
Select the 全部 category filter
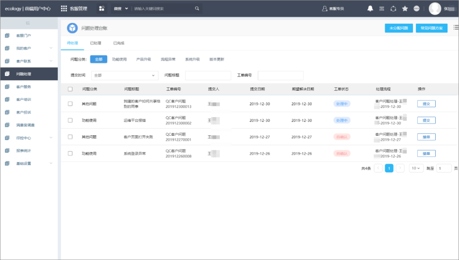click(x=99, y=59)
